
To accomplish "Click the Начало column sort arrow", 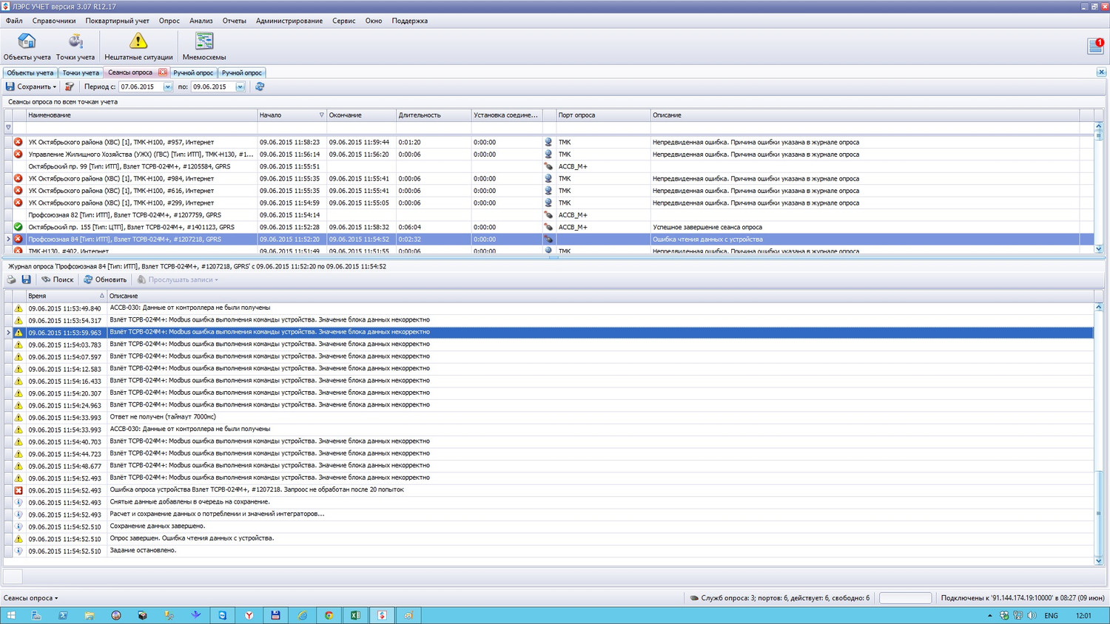I will click(x=321, y=115).
